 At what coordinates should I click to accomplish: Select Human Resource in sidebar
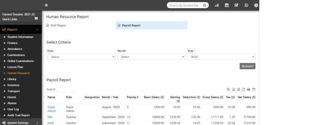point(19,73)
